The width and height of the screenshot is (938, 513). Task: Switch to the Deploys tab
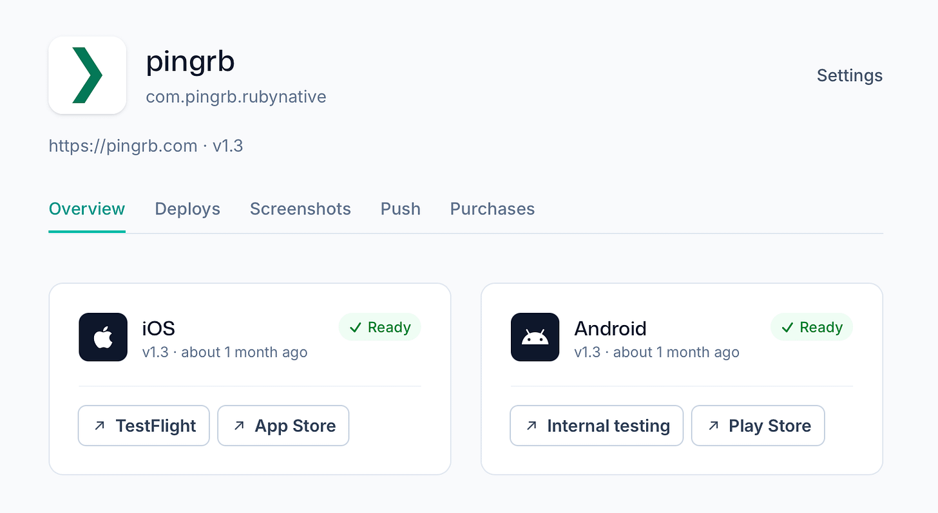187,209
